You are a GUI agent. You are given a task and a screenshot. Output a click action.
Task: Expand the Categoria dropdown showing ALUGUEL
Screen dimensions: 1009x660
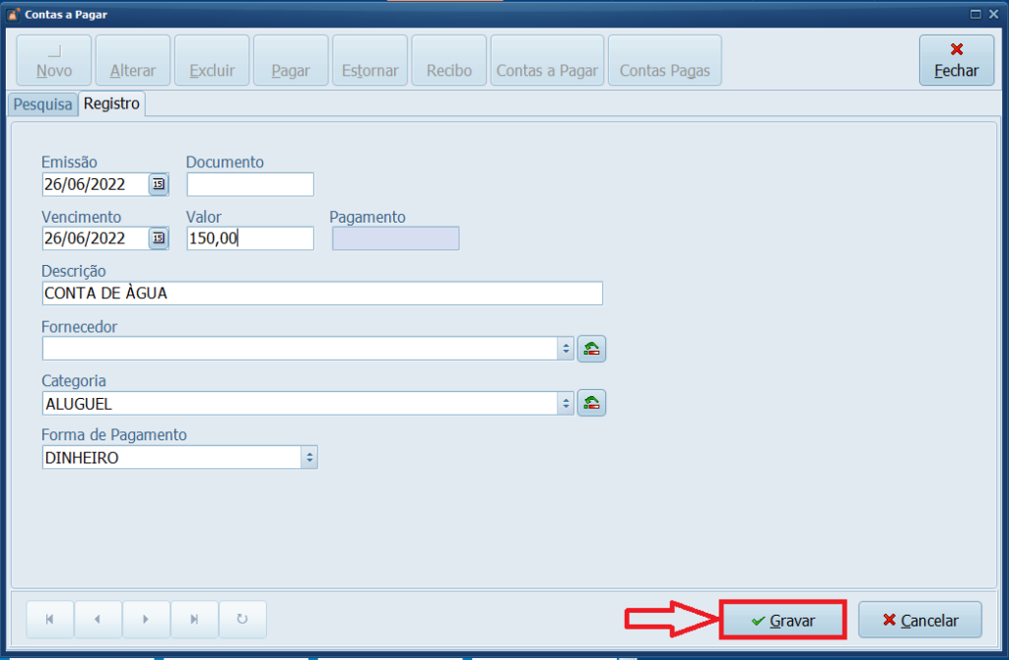[x=566, y=403]
